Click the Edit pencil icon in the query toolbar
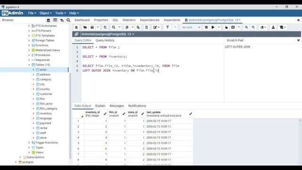This screenshot has width=302, height=170. [155, 27]
